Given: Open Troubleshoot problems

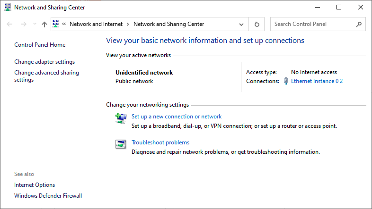Looking at the screenshot, I should pos(160,142).
